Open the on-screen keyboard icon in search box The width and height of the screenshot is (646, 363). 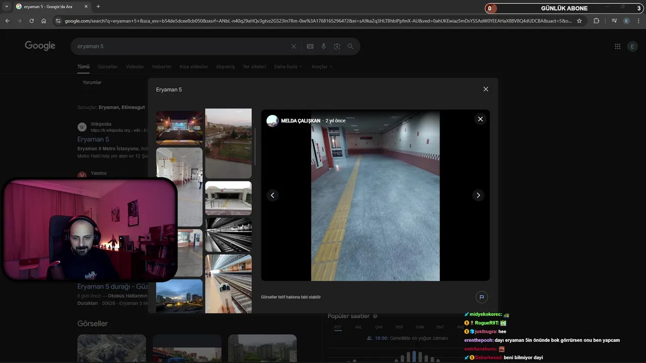pyautogui.click(x=310, y=46)
